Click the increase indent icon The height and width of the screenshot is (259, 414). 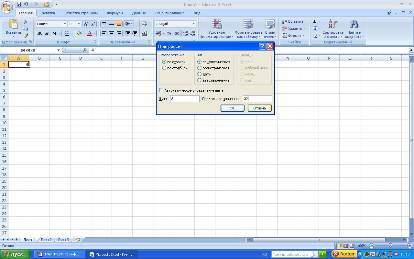[x=135, y=33]
